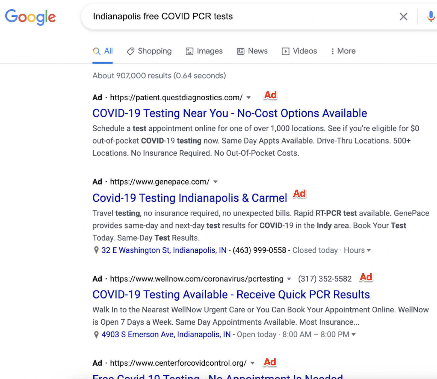Click the Videos play icon
The height and width of the screenshot is (379, 437).
[x=285, y=51]
